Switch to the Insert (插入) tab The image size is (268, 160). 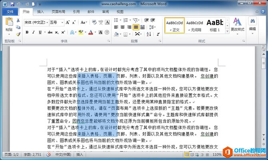coord(40,12)
